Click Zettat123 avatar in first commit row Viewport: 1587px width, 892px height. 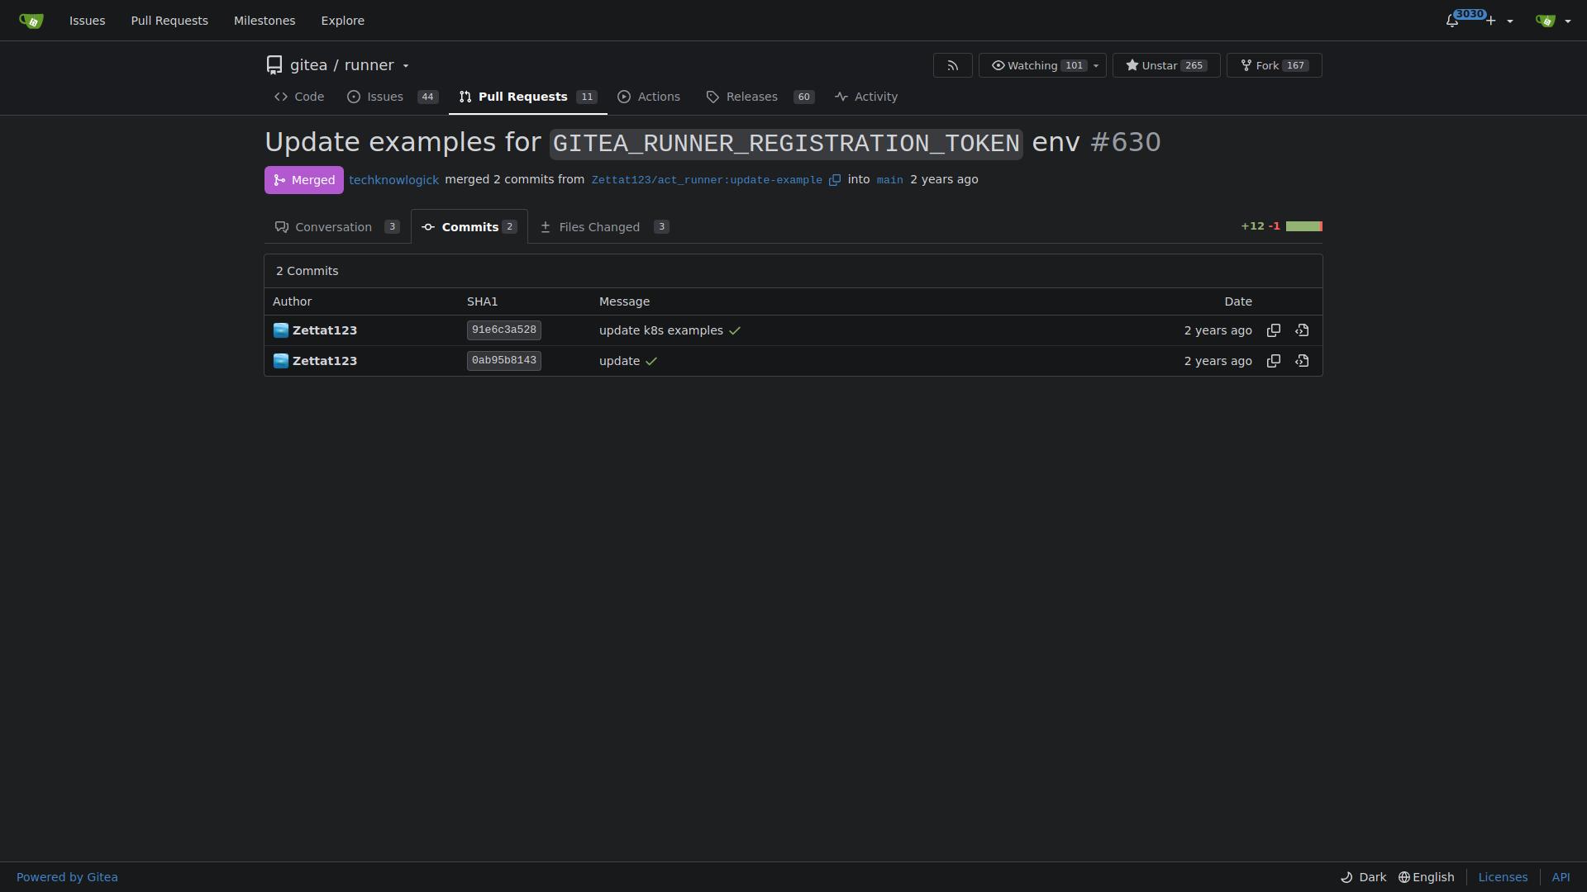pos(281,330)
